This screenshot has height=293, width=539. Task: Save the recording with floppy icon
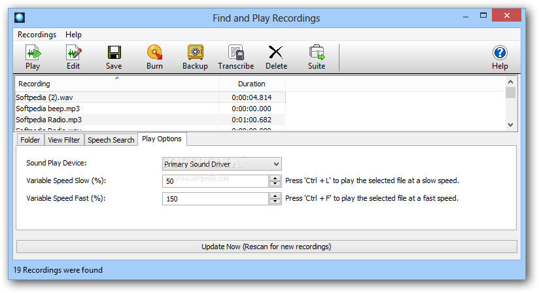coord(114,58)
